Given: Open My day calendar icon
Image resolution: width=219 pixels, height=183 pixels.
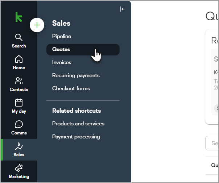Looking at the screenshot, I should (x=19, y=103).
